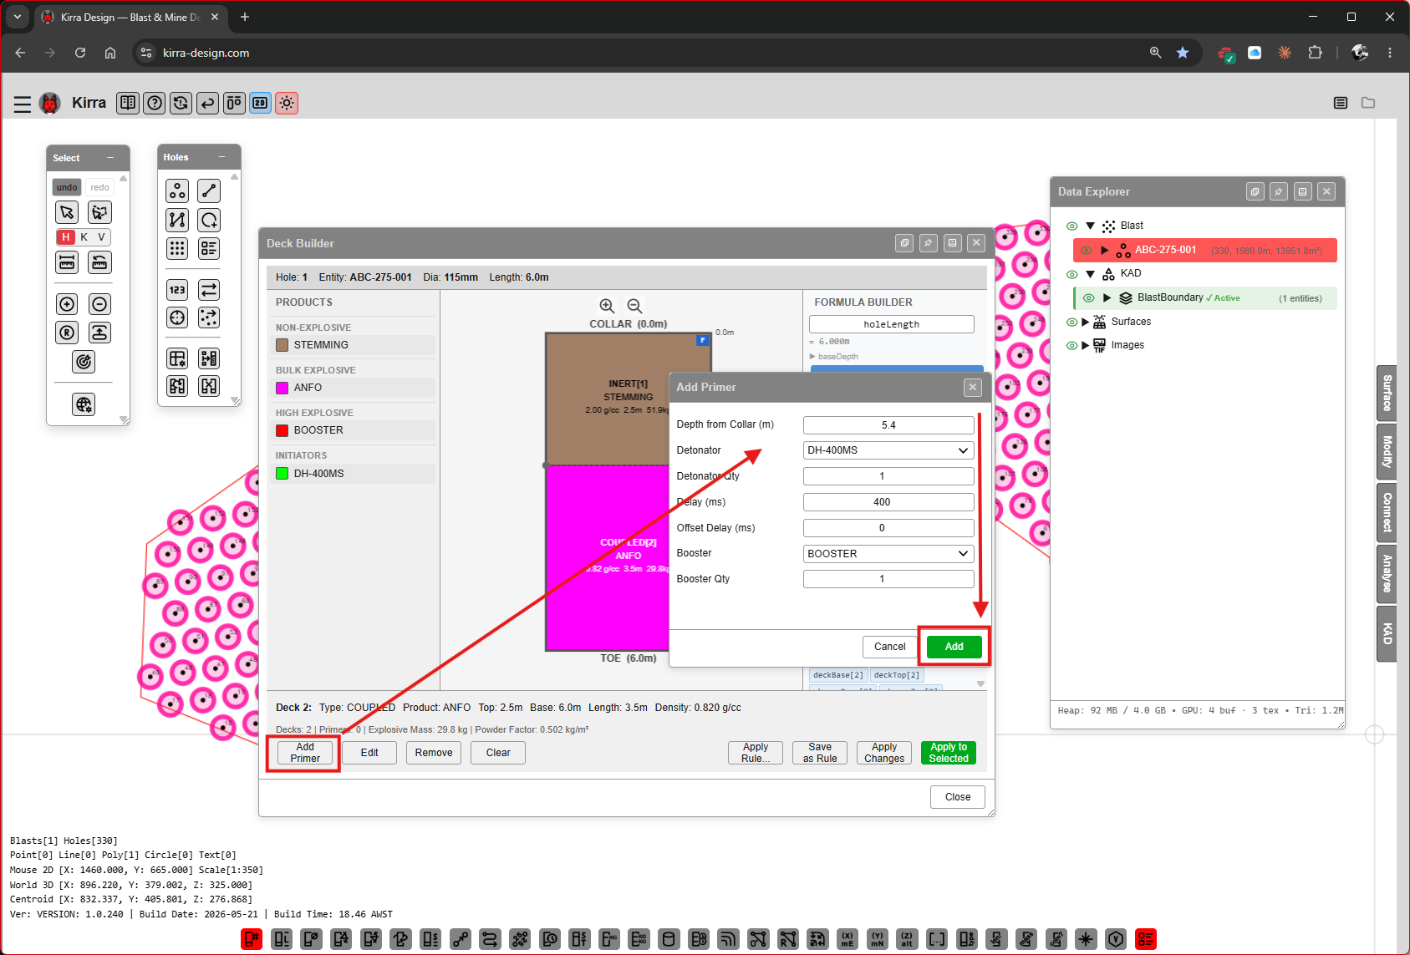Viewport: 1410px width, 955px height.
Task: Select the pointer selection tool
Action: 68,212
